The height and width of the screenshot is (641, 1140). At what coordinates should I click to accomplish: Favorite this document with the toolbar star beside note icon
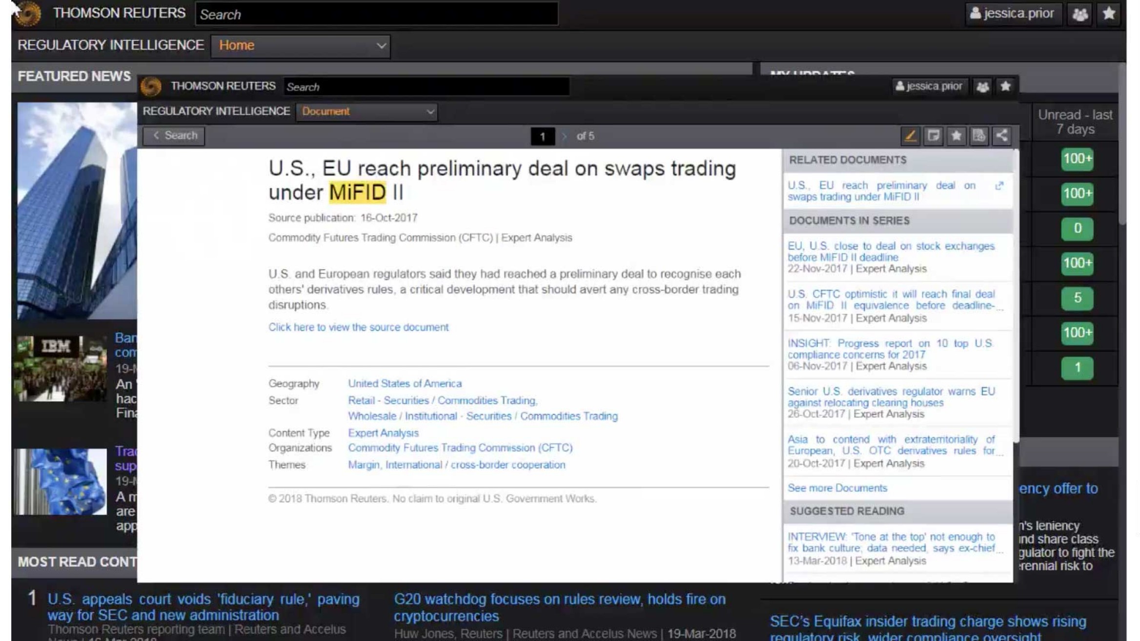956,136
